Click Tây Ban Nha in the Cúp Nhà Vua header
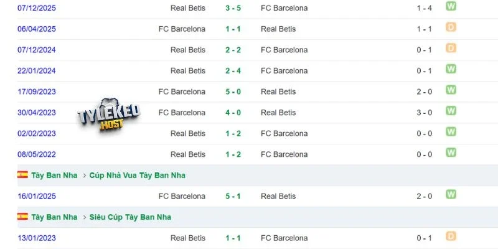 pos(54,176)
